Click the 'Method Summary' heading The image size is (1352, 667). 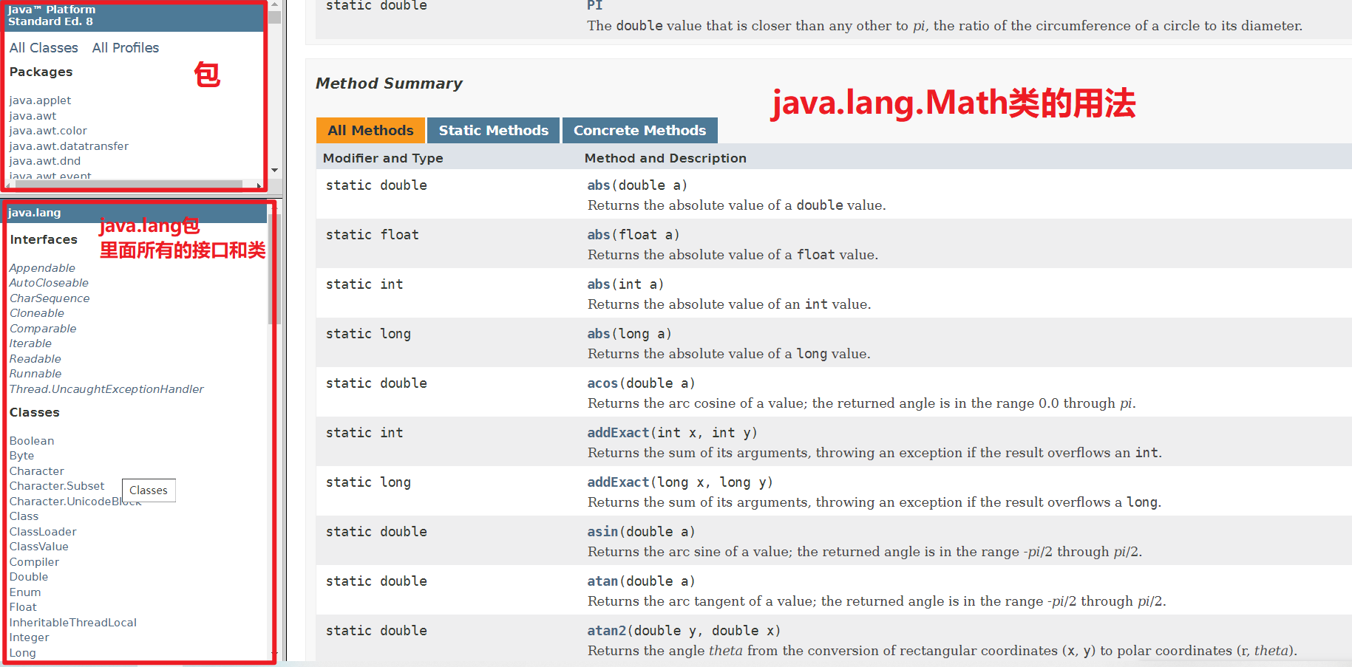click(389, 83)
